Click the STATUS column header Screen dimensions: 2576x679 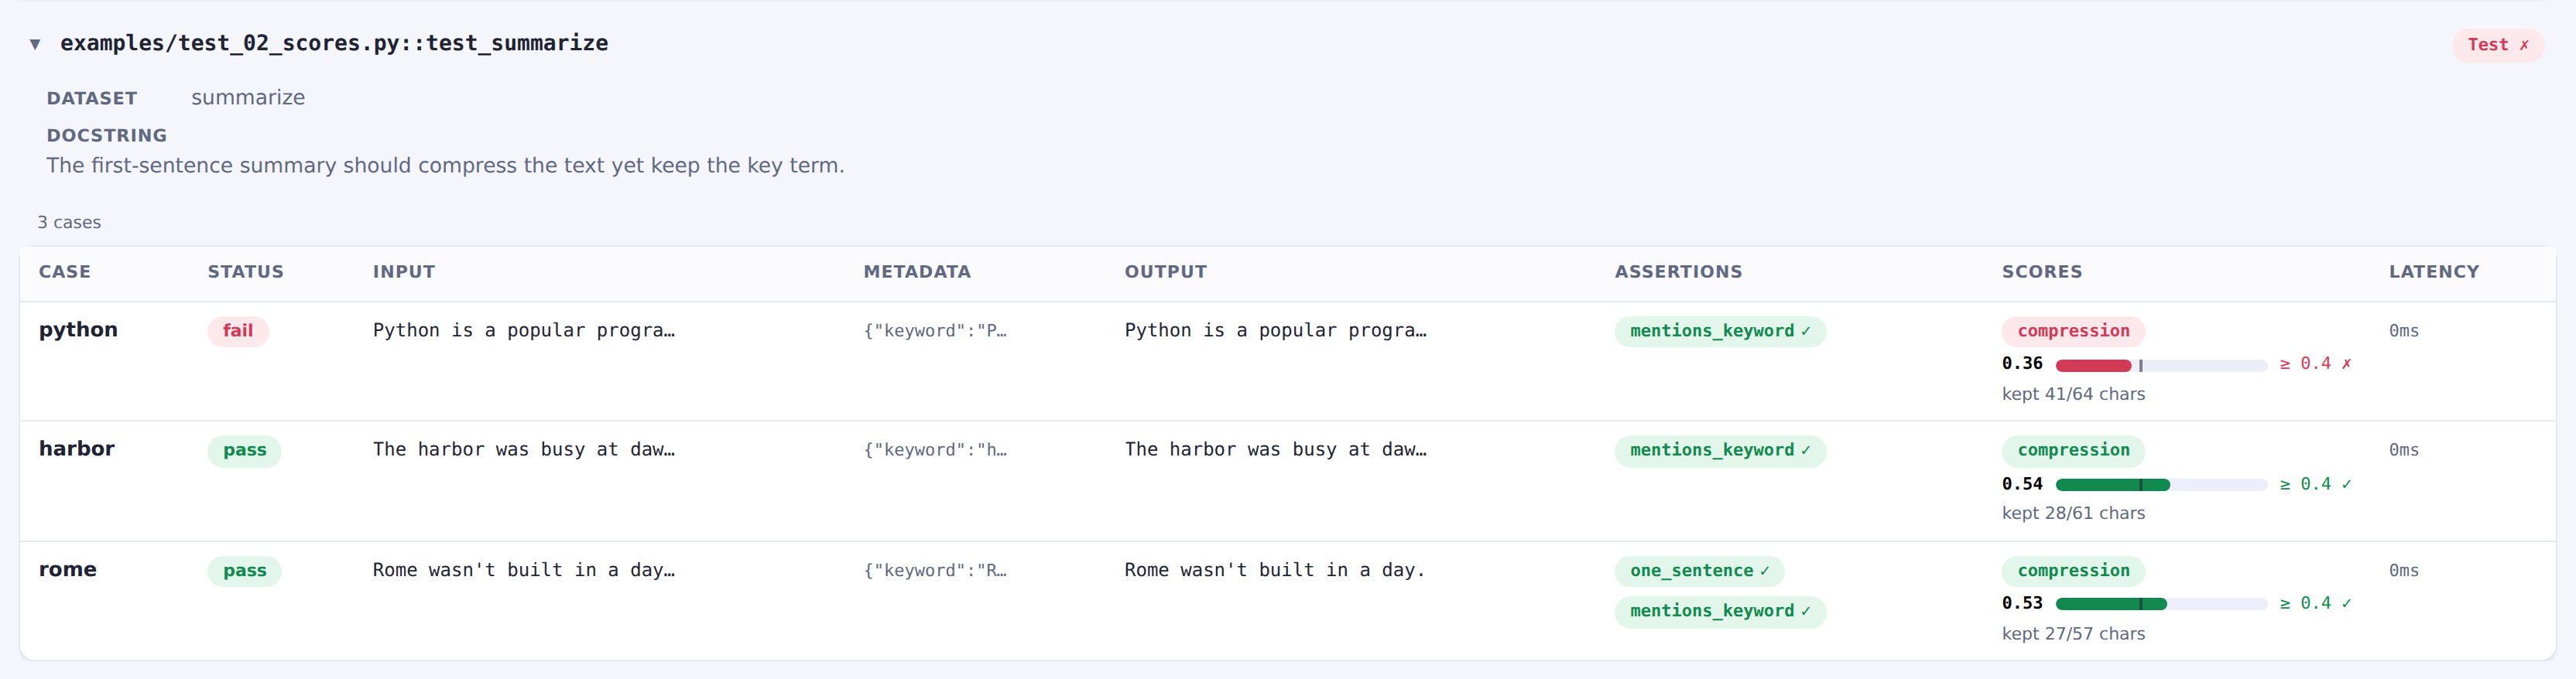(x=246, y=271)
